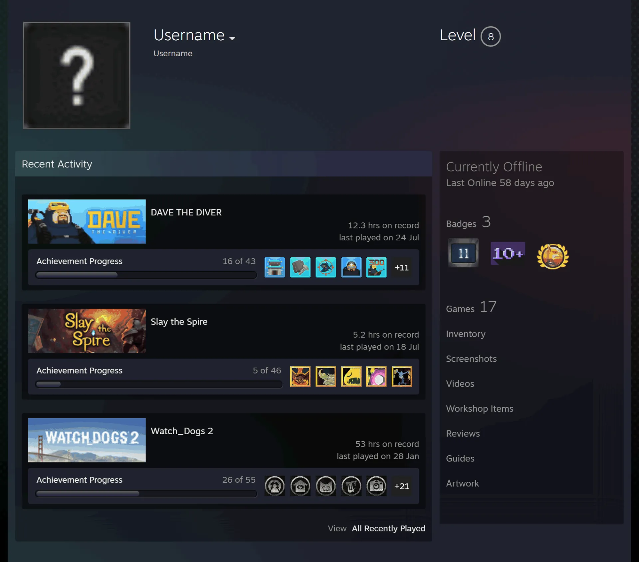
Task: Click the second Slay the Spire achievement icon
Action: 325,376
